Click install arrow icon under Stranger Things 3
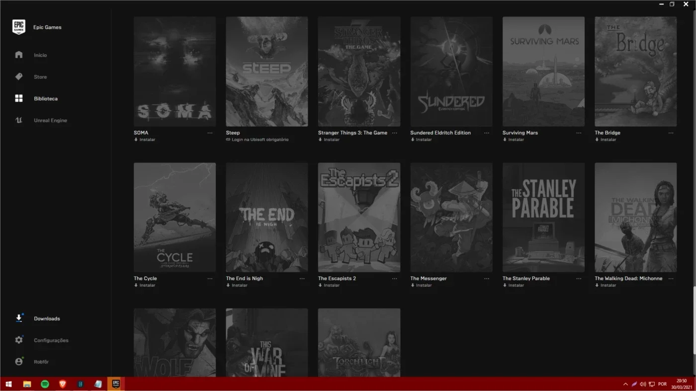Image resolution: width=696 pixels, height=391 pixels. (320, 140)
